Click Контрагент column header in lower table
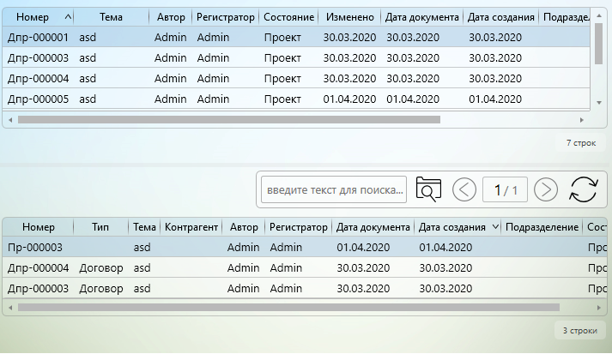 click(190, 227)
